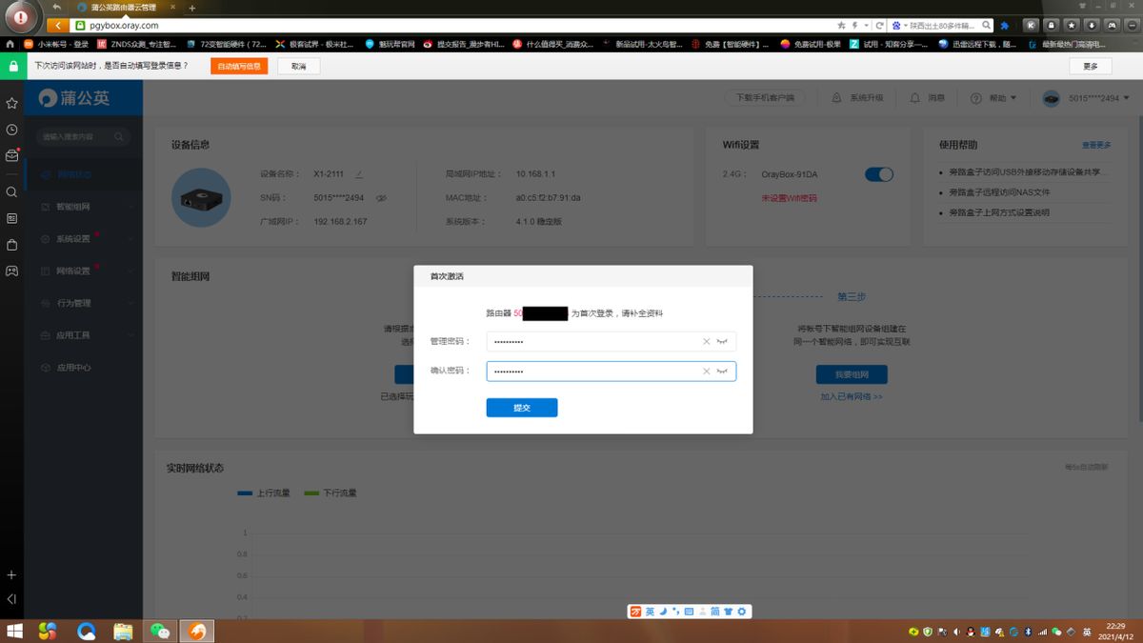
Task: Edit the device name X1-2111
Action: pyautogui.click(x=359, y=174)
